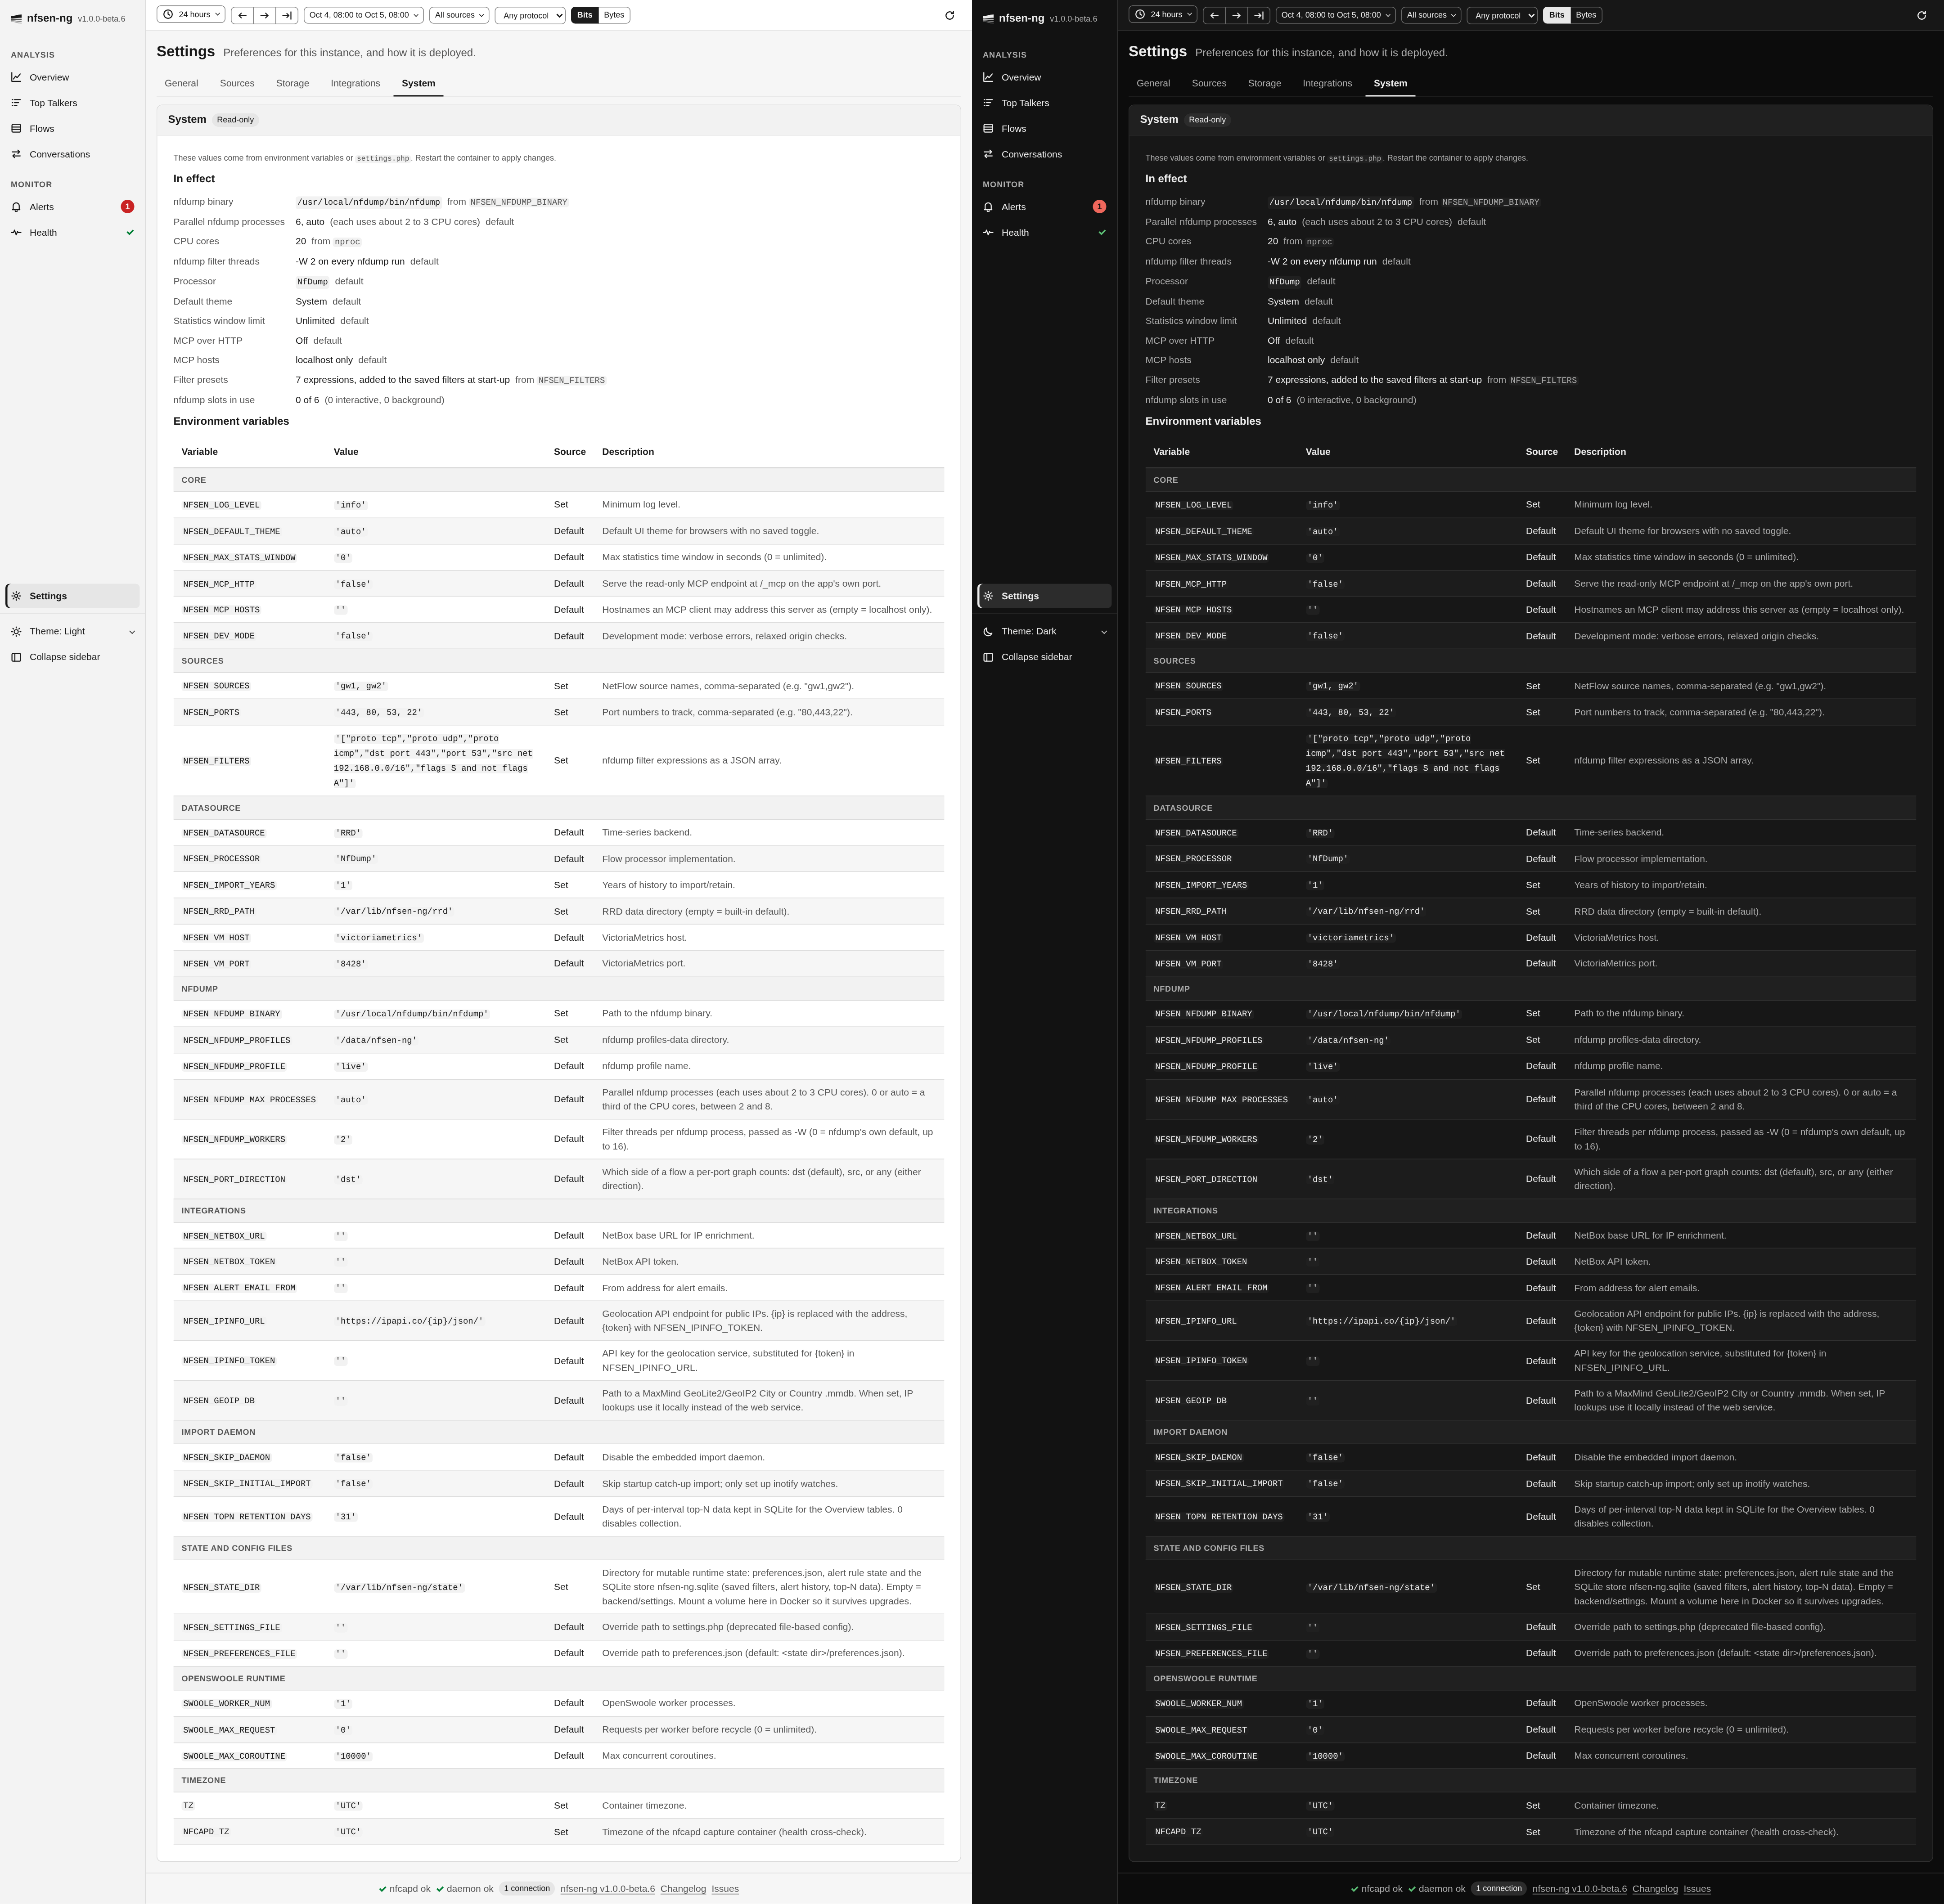Open Changelog link in dark footer
1944x1904 pixels.
tap(1655, 1889)
